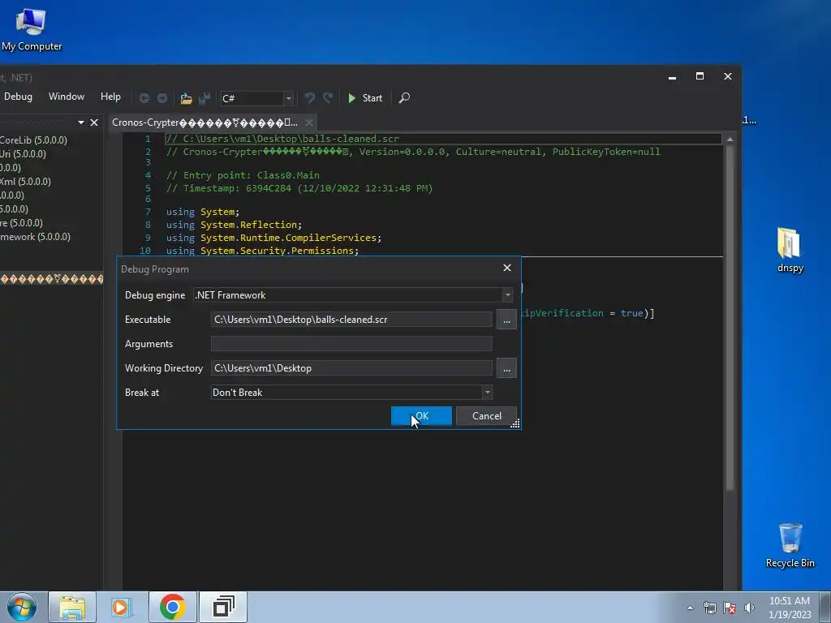Click the Redo toolbar icon

coord(328,98)
